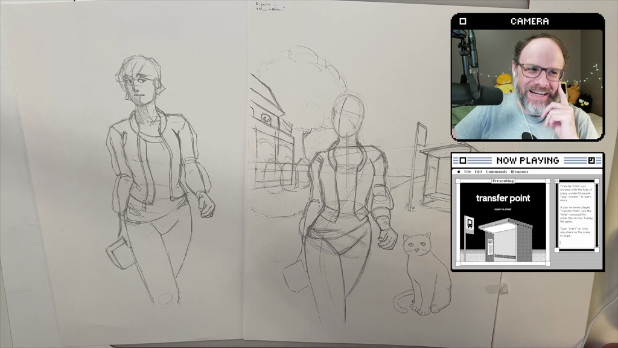Image resolution: width=618 pixels, height=348 pixels.
Task: Click the Camera panel square icon
Action: coord(463,22)
